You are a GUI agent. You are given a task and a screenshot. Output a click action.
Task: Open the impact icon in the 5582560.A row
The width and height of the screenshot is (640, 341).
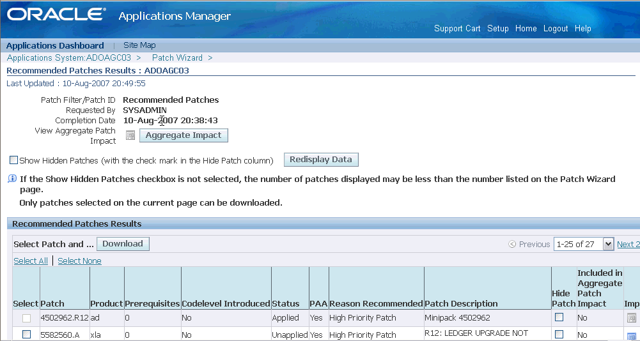631,336
